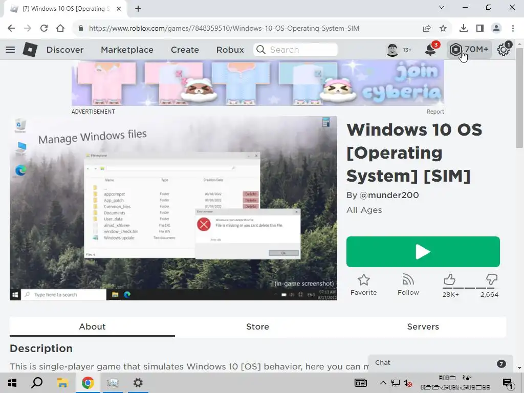Click the browser address bar URL
This screenshot has width=524, height=393.
(x=224, y=29)
